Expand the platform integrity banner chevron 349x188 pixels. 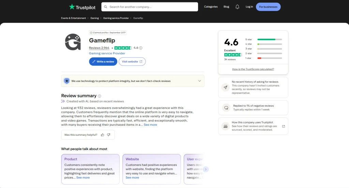pos(199,81)
